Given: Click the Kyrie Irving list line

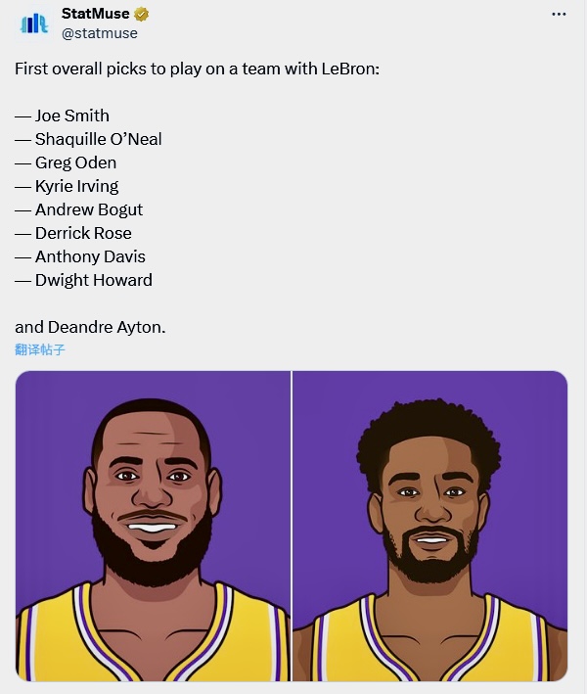Looking at the screenshot, I should [67, 186].
